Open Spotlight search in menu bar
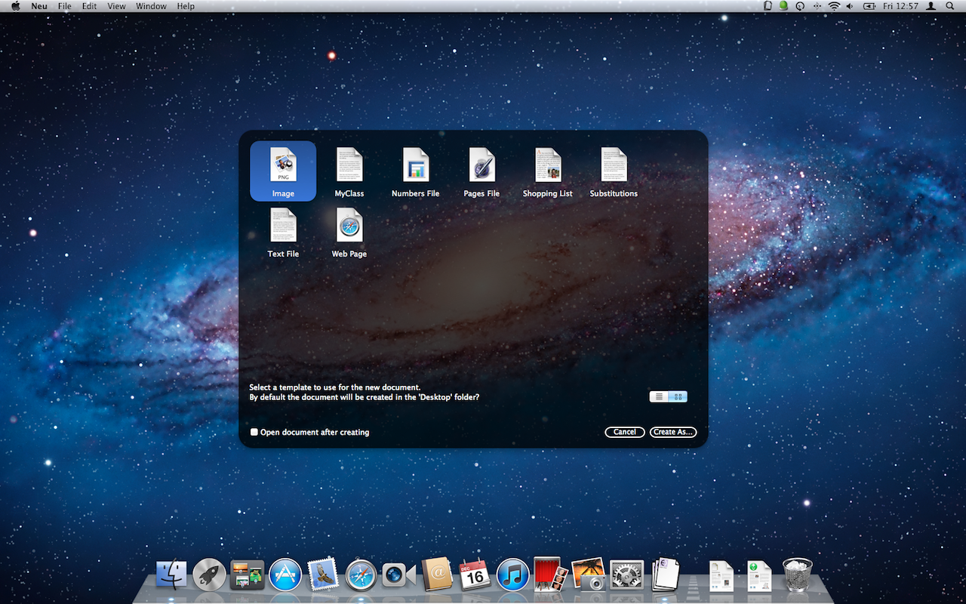This screenshot has width=966, height=604. [949, 6]
